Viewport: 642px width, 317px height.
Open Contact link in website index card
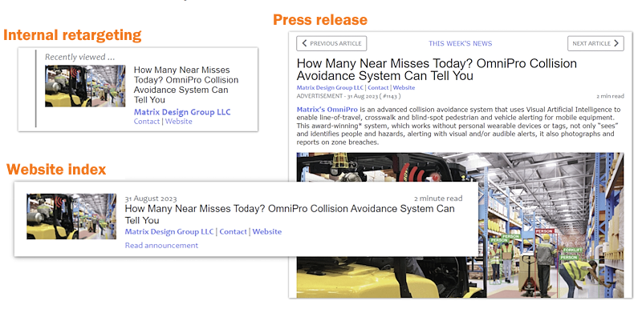pyautogui.click(x=233, y=231)
